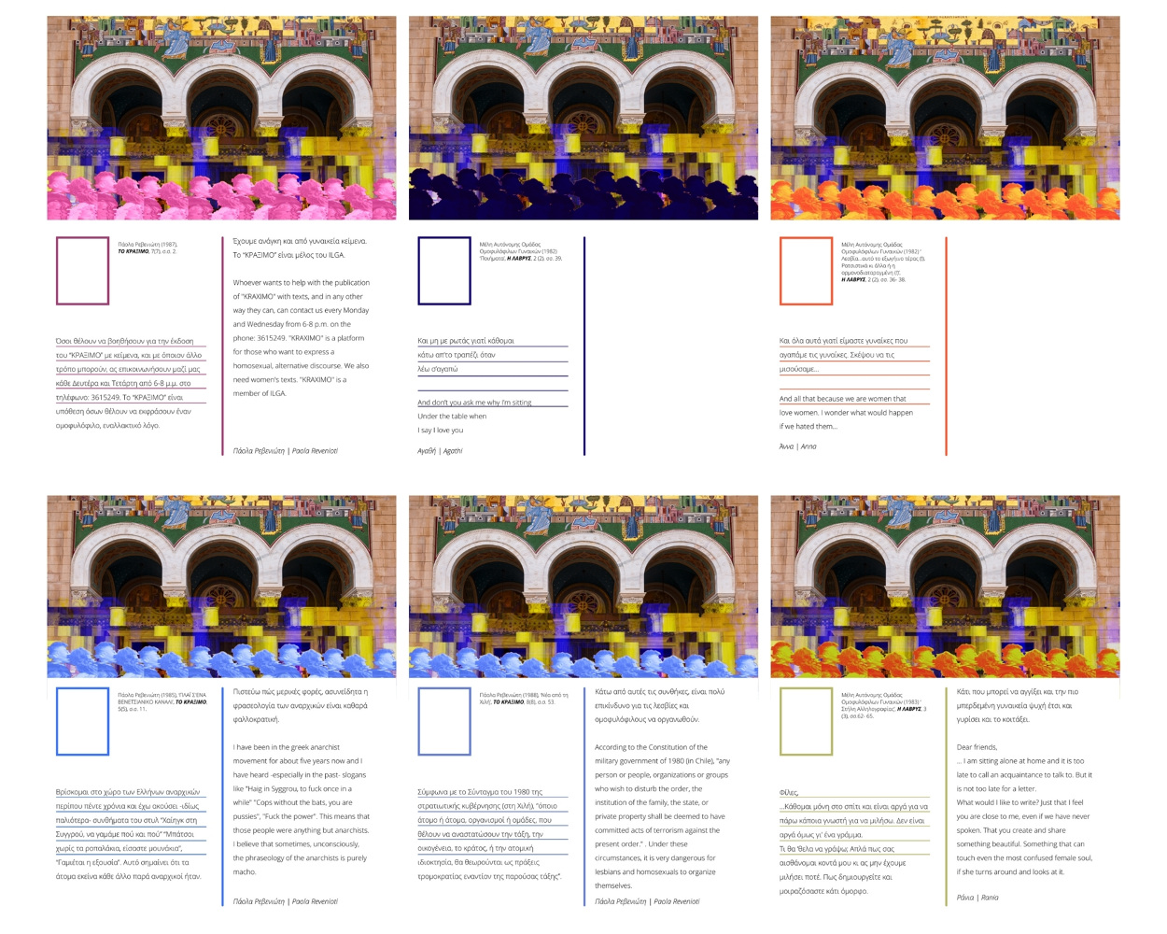Click the author name Ράνια | Rania
Viewport: 1167px width, 934px height.
(977, 898)
